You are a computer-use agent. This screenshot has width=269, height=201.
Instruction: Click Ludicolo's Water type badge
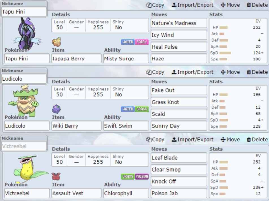128,109
